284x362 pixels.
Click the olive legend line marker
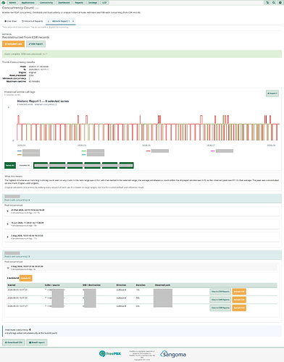pos(20,154)
